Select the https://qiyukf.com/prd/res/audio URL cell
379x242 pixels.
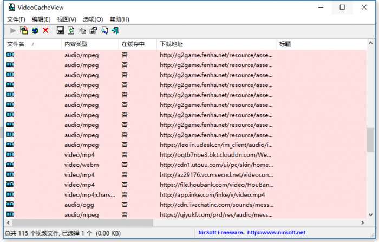pyautogui.click(x=216, y=215)
